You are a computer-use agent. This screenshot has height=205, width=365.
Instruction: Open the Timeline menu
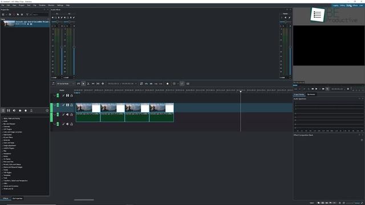tap(42, 5)
